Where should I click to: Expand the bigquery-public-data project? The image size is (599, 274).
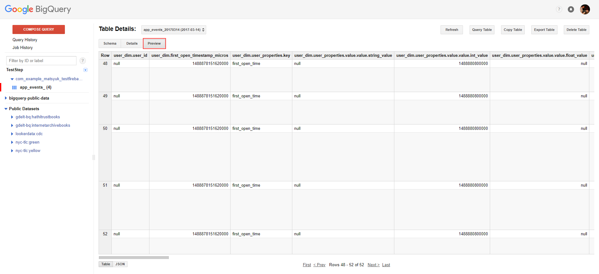[x=6, y=98]
